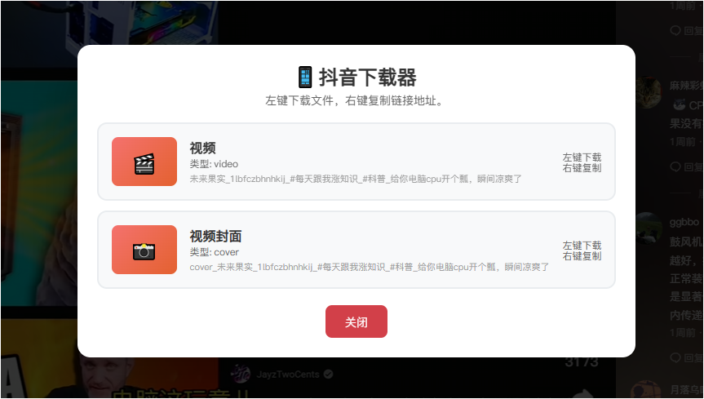Download the 视频 file entry
Screen dimensions: 704x399
[356, 162]
